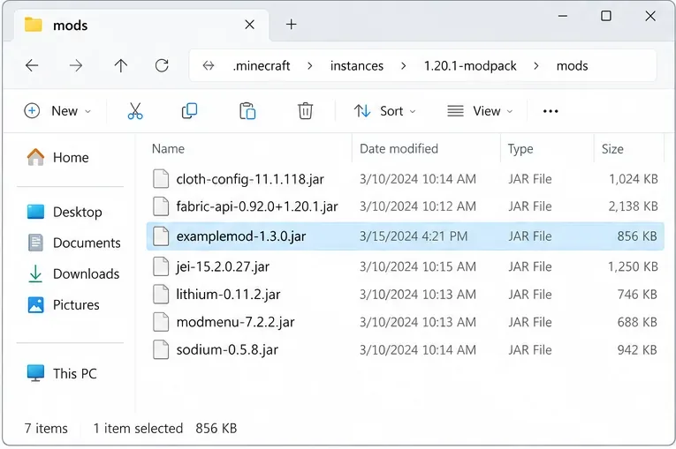Expand the chevron after instances
The image size is (676, 449).
(x=403, y=66)
